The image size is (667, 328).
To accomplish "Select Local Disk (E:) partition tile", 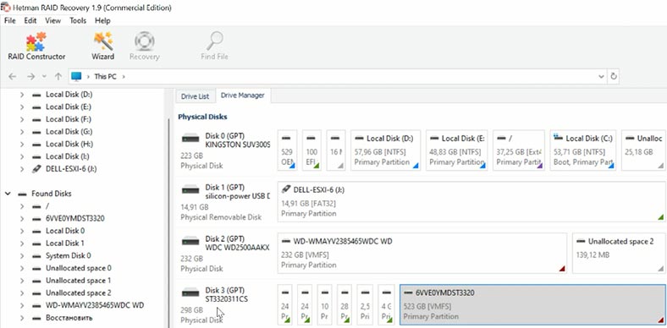I will click(x=456, y=150).
